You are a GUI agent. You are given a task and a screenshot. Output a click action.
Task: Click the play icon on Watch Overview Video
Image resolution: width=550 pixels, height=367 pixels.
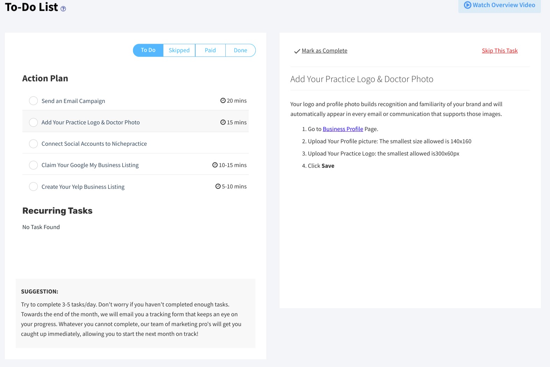coord(467,5)
